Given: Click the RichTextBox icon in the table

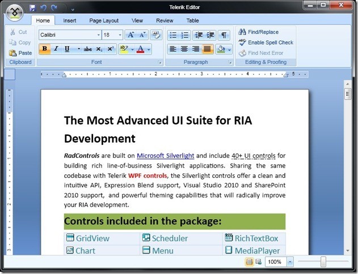Looking at the screenshot, I should click(229, 237).
